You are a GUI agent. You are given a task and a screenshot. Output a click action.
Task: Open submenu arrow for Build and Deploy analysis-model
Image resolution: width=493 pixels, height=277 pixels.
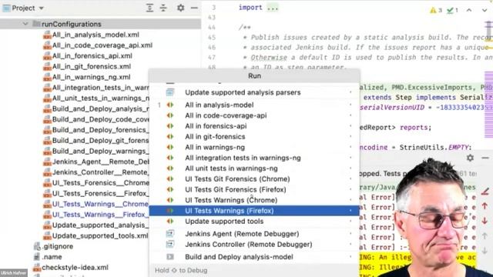(x=351, y=257)
